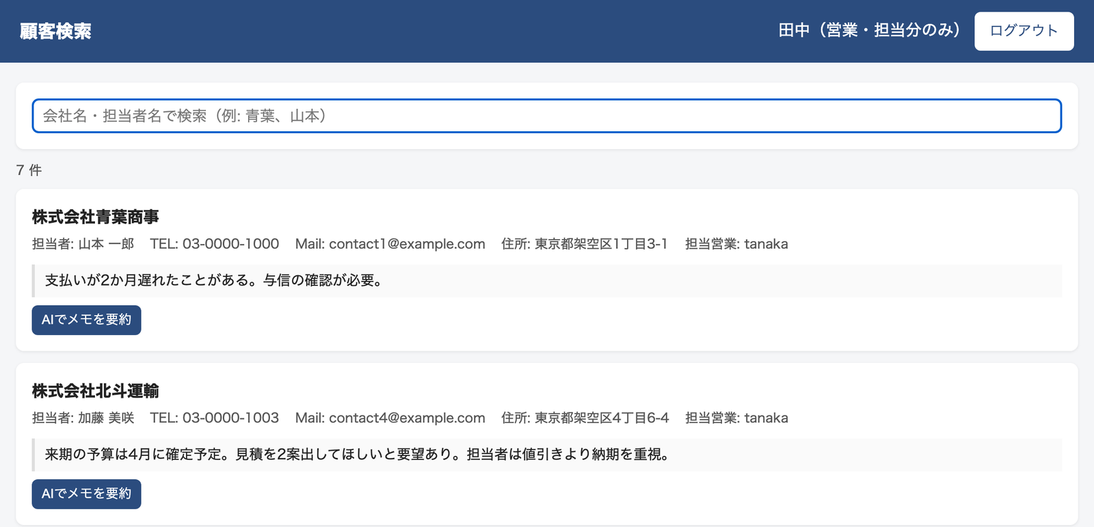Click the 田中（営業・担当分のみ） user label
This screenshot has width=1094, height=527.
[869, 30]
